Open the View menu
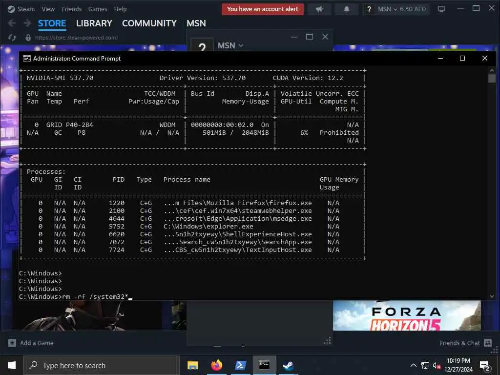The image size is (500, 375). [48, 9]
